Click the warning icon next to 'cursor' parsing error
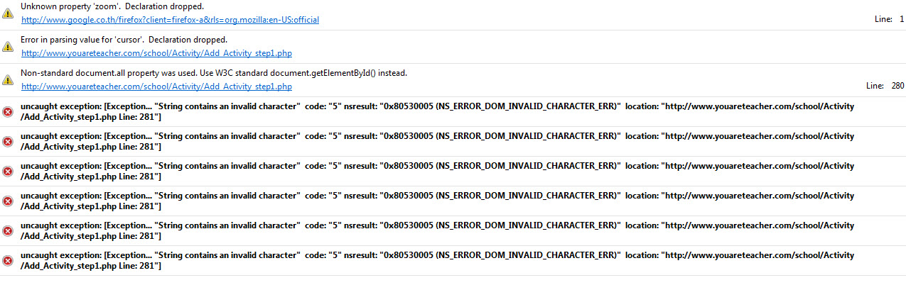The image size is (906, 285). tap(8, 47)
